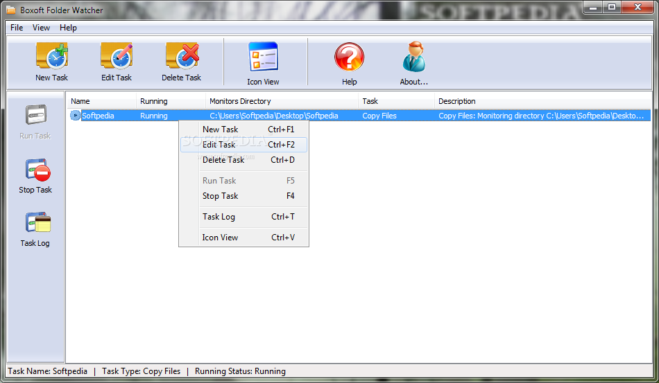
Task: Open the File menu
Action: click(17, 28)
